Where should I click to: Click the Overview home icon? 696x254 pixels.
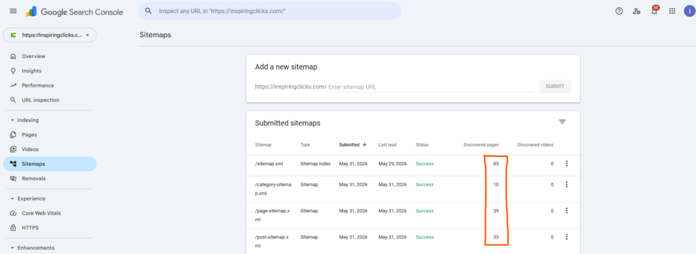point(13,56)
